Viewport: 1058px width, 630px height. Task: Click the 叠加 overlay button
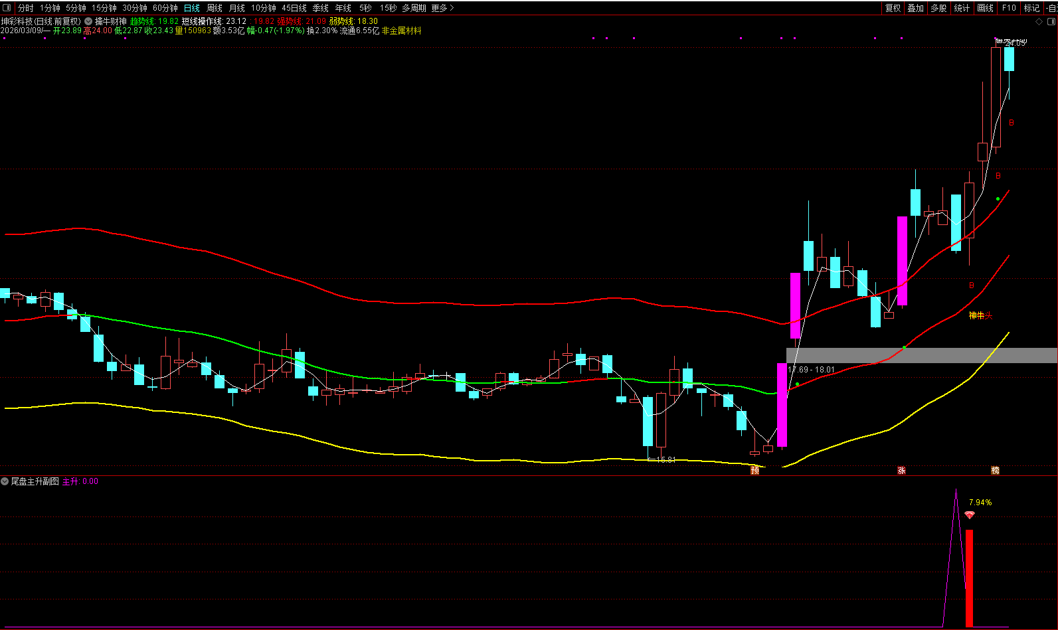(916, 8)
